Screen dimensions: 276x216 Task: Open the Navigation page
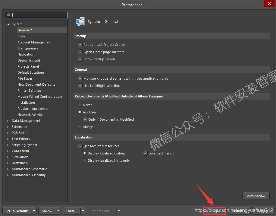(26, 54)
